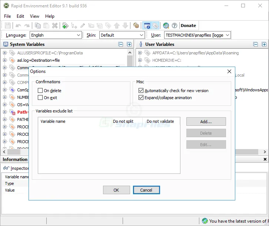The height and width of the screenshot is (226, 269).
Task: Click the latest version status bar message
Action: pyautogui.click(x=239, y=221)
